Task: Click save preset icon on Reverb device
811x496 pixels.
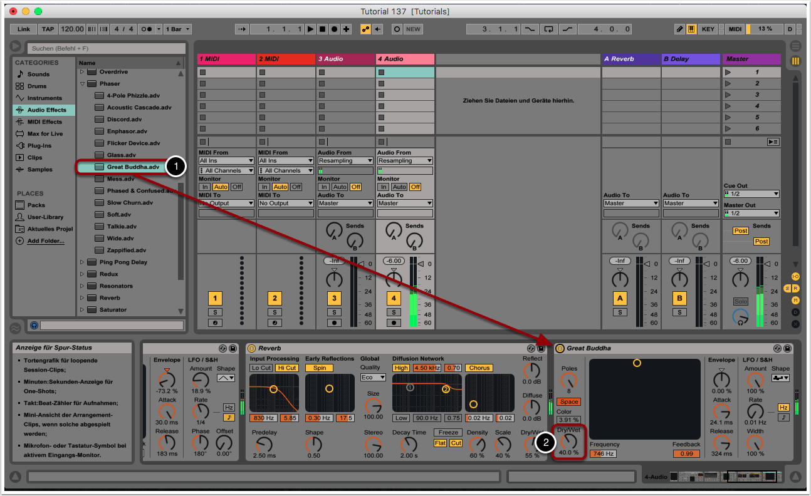Action: click(540, 348)
